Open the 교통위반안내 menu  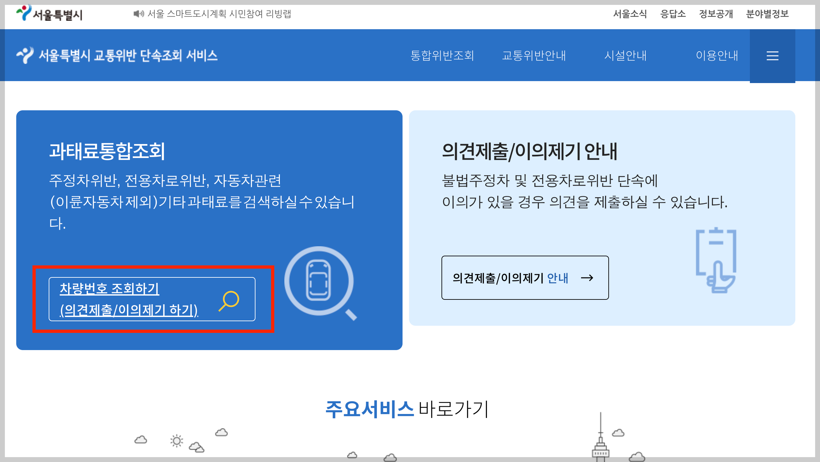[x=534, y=56]
